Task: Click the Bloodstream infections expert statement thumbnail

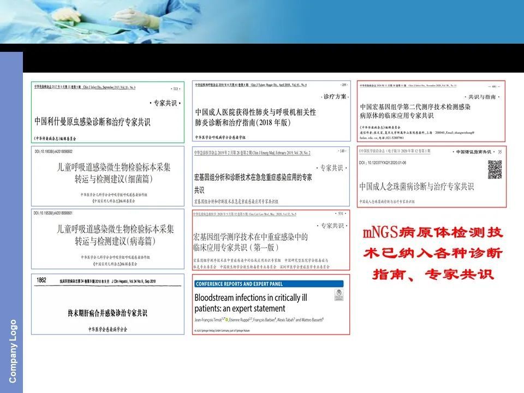Action: (271, 305)
